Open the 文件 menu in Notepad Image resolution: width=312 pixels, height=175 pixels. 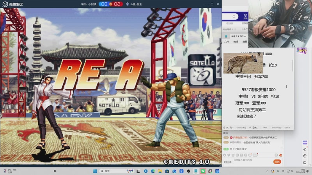click(x=227, y=42)
